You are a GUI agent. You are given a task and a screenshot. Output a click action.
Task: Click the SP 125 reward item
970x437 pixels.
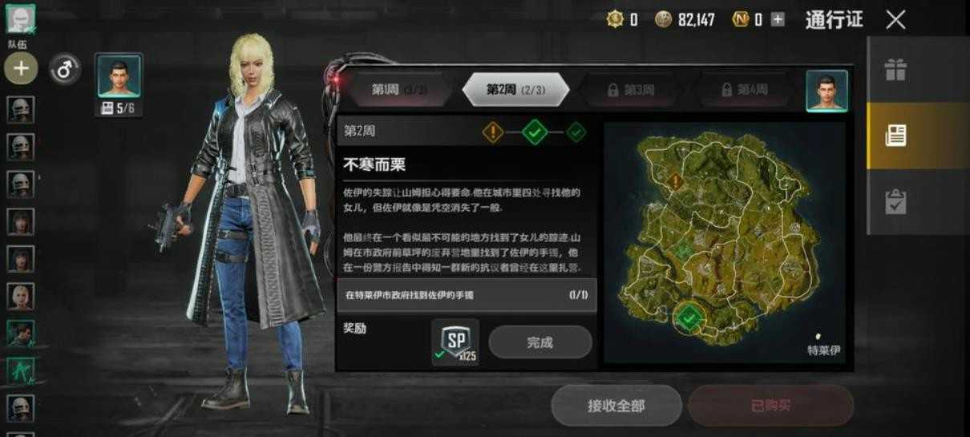pos(455,342)
